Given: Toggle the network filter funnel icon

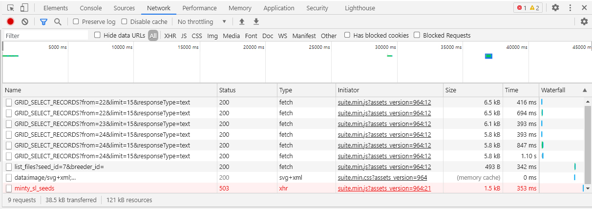Looking at the screenshot, I should [43, 21].
